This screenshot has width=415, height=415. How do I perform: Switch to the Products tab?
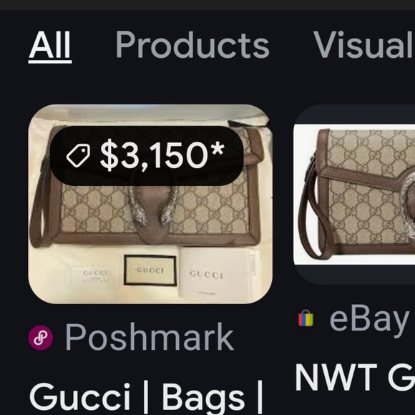tap(192, 45)
